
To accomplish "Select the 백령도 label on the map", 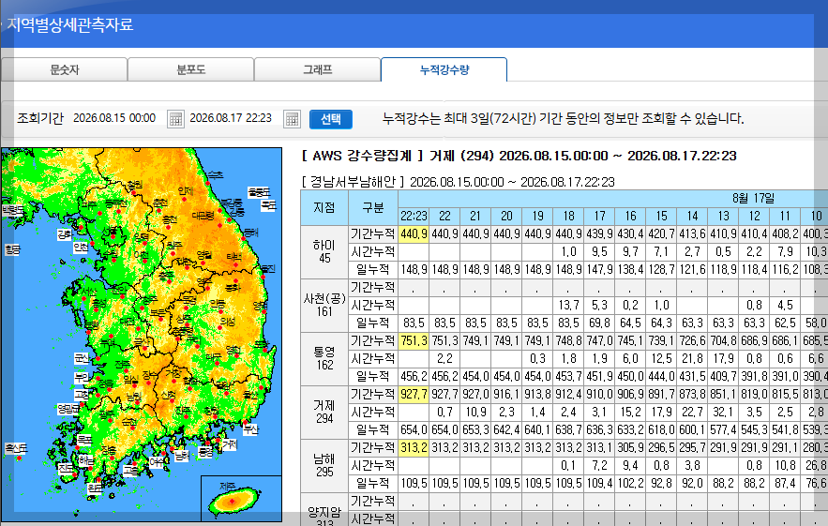I will (x=13, y=210).
